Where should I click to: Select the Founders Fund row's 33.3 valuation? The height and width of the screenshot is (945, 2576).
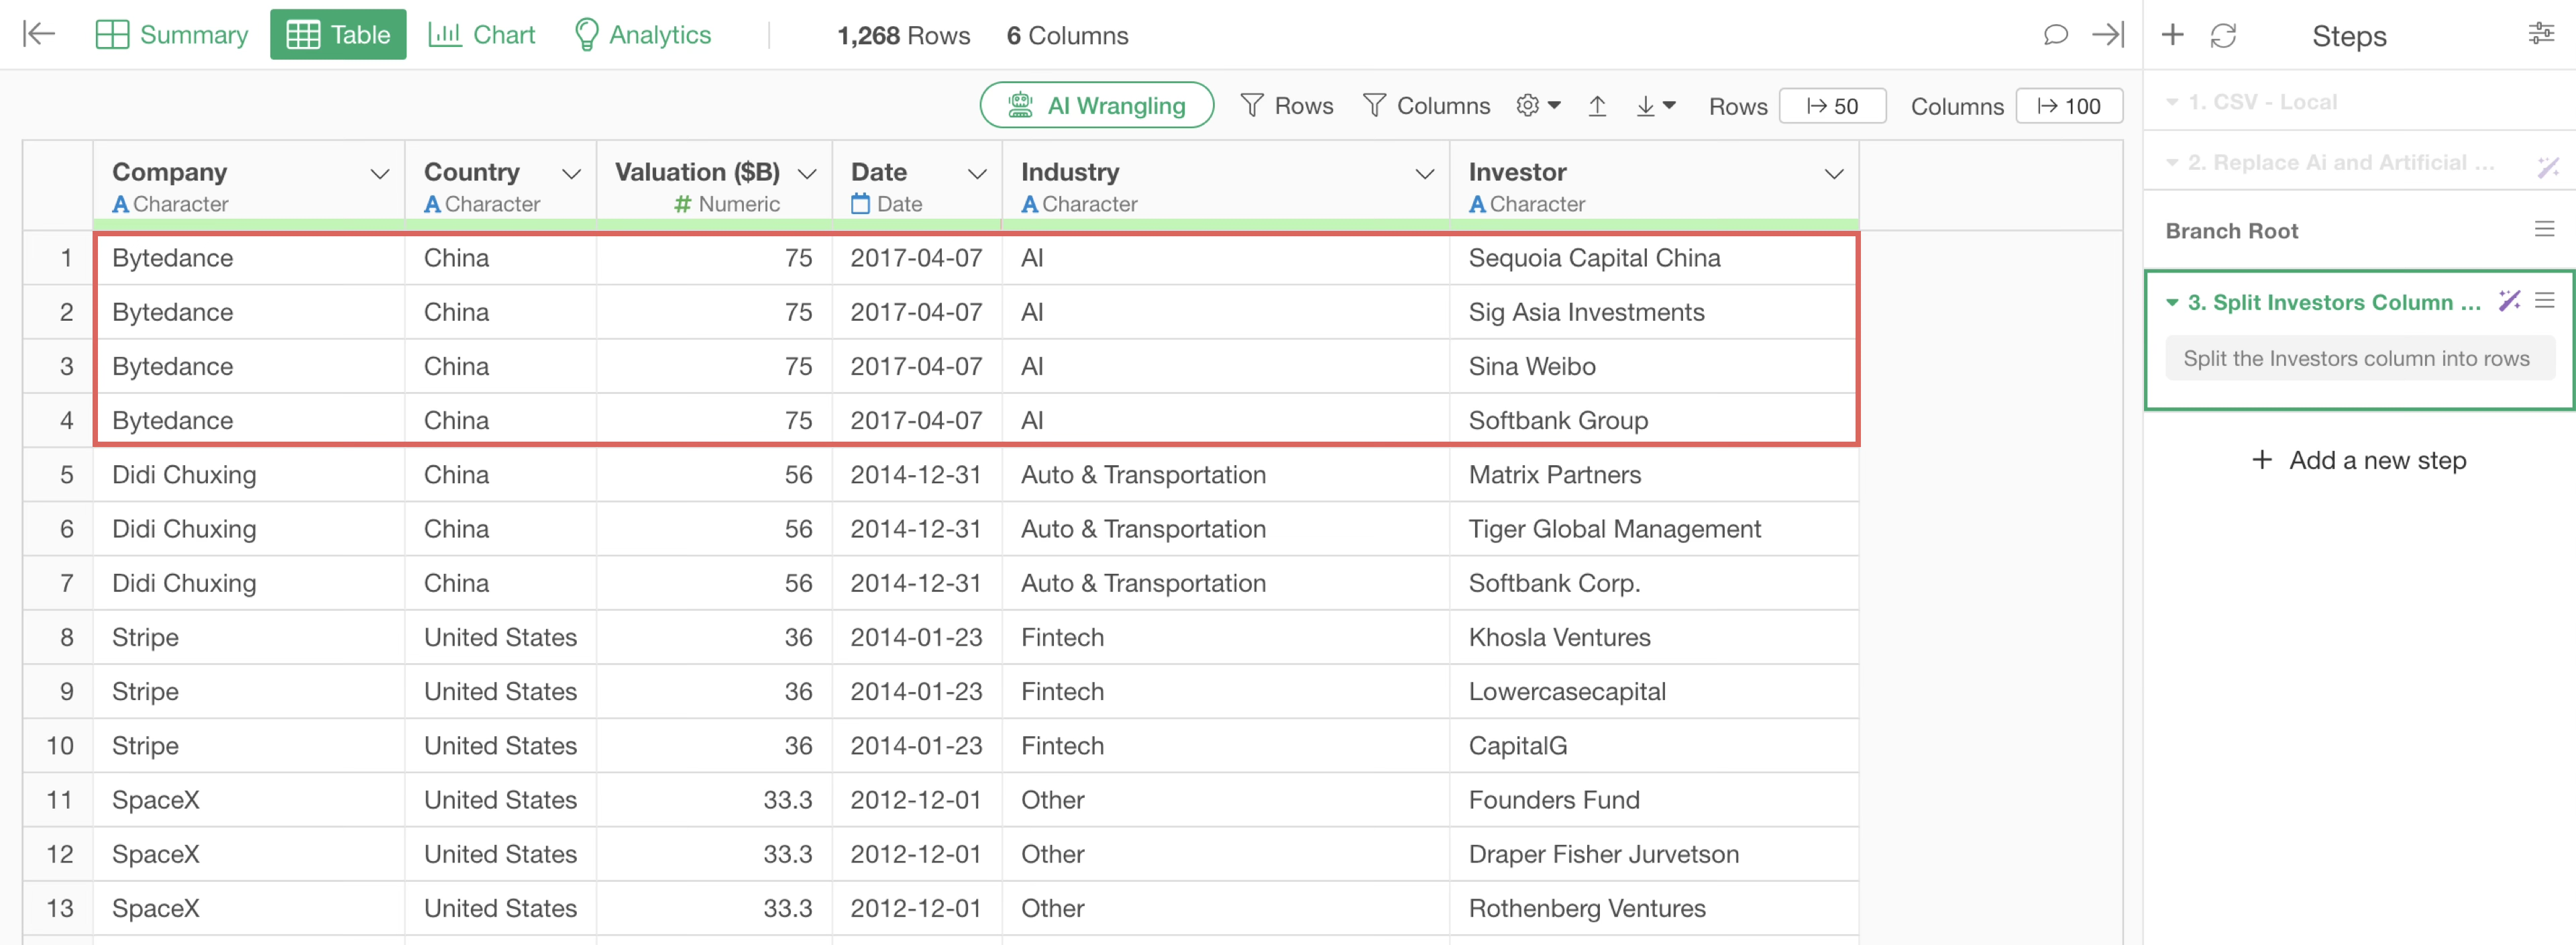(714, 799)
